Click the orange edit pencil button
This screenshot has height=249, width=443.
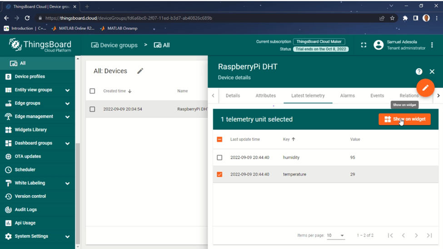[425, 88]
